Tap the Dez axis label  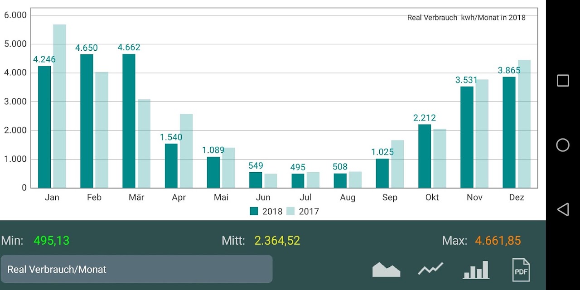coord(517,198)
